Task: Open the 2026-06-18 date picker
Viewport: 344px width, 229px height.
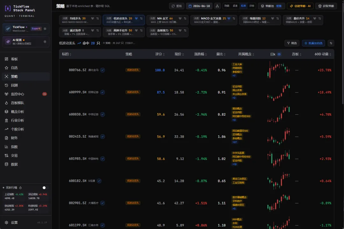Action: 199,6
